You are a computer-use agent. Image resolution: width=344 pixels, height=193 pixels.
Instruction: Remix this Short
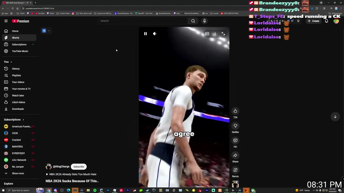click(x=235, y=170)
